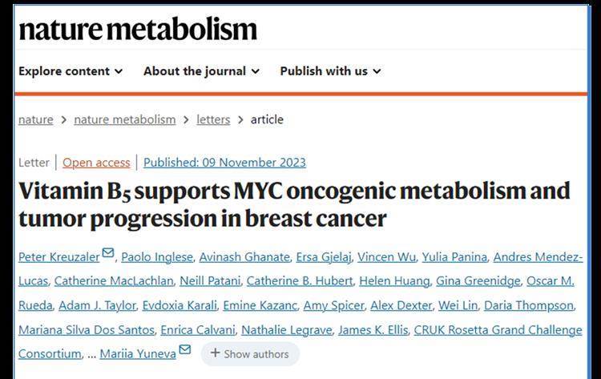Open the Published: 09 November 2023 link
Screen dimensions: 601x379
point(224,163)
